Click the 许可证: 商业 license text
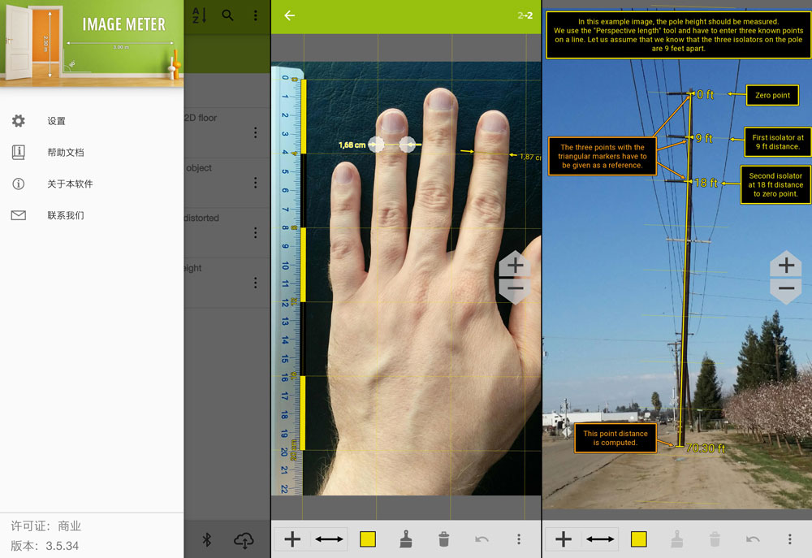812x558 pixels. point(46,526)
